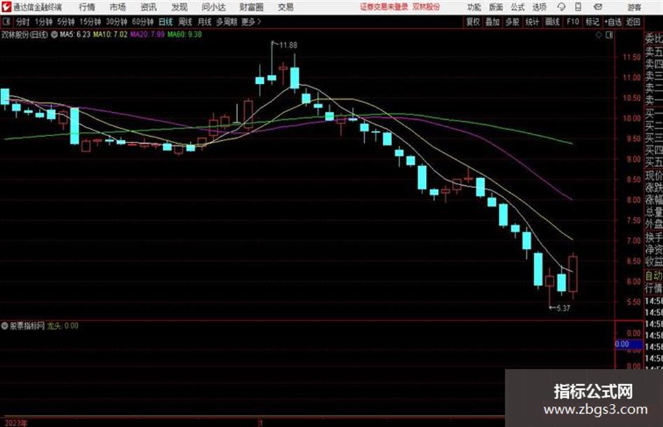Open the mail message icon
This screenshot has height=427, width=663.
pyautogui.click(x=598, y=7)
